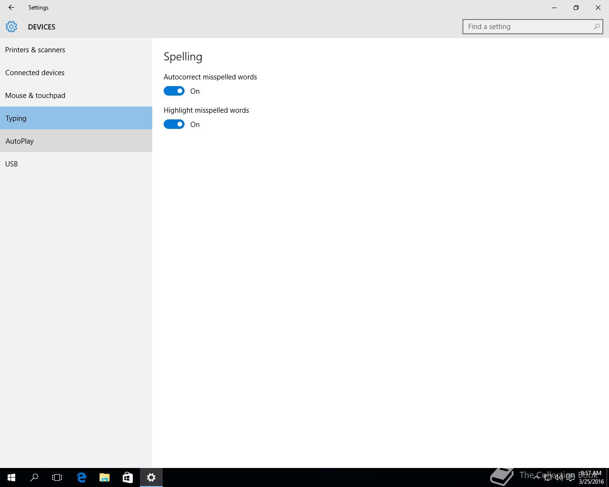Viewport: 609px width, 487px height.
Task: Launch Microsoft Edge from the taskbar
Action: 81,477
